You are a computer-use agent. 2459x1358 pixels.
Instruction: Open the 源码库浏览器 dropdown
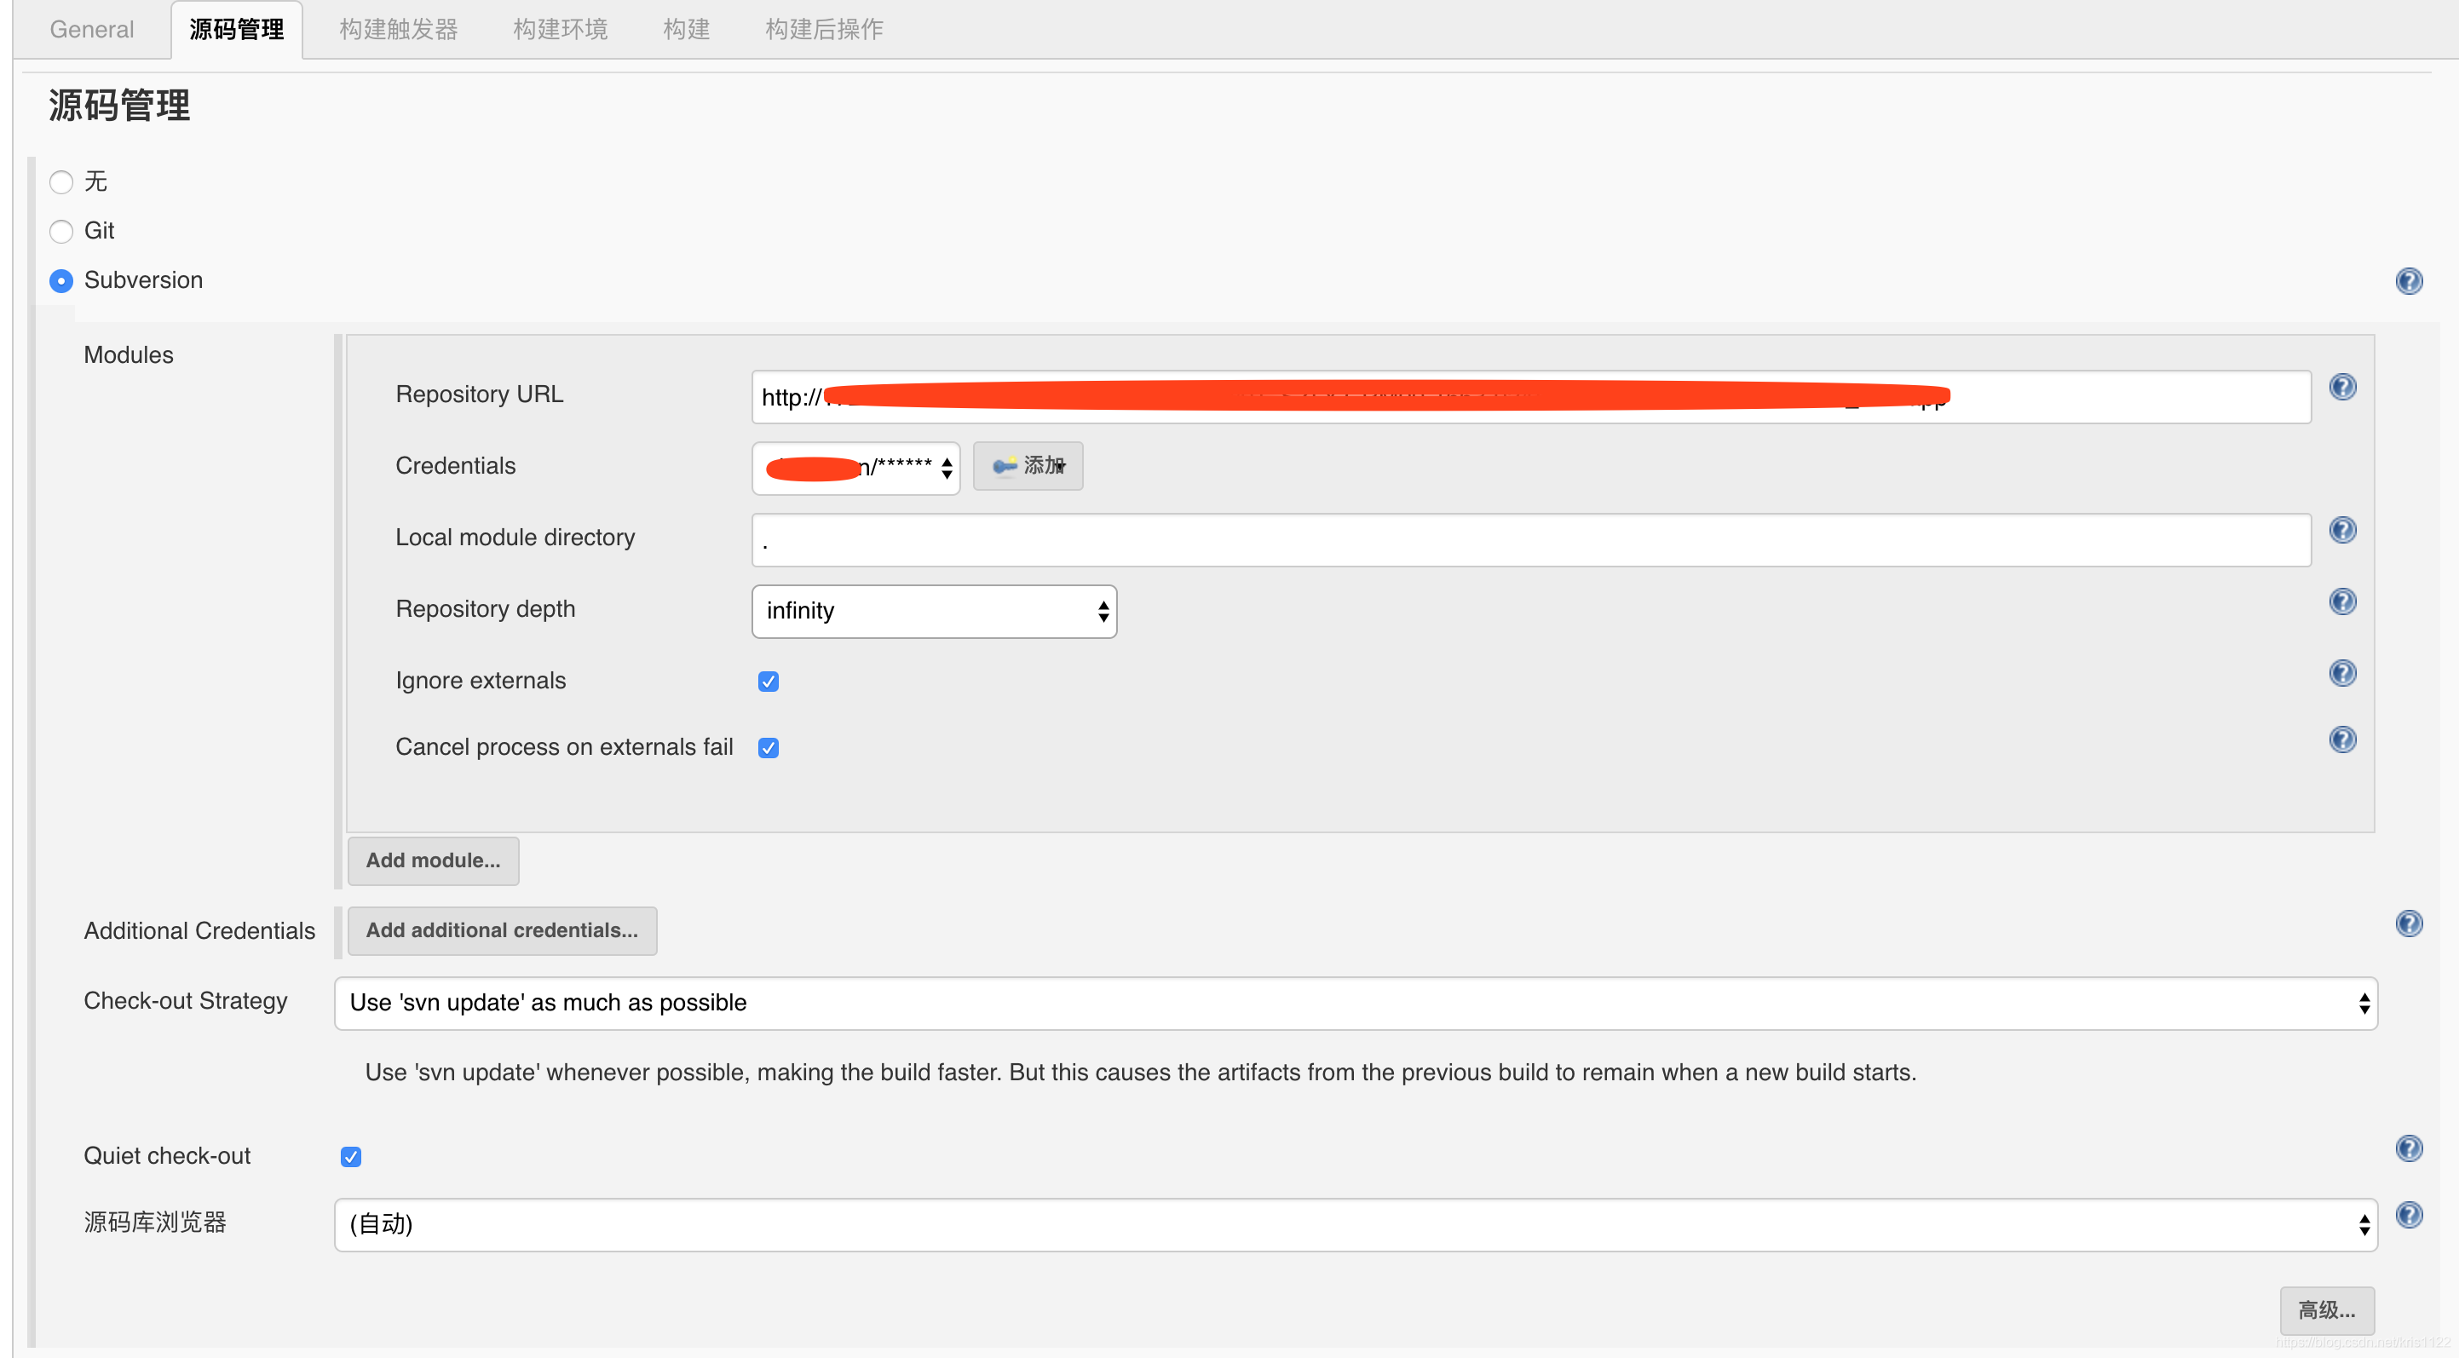point(1355,1224)
